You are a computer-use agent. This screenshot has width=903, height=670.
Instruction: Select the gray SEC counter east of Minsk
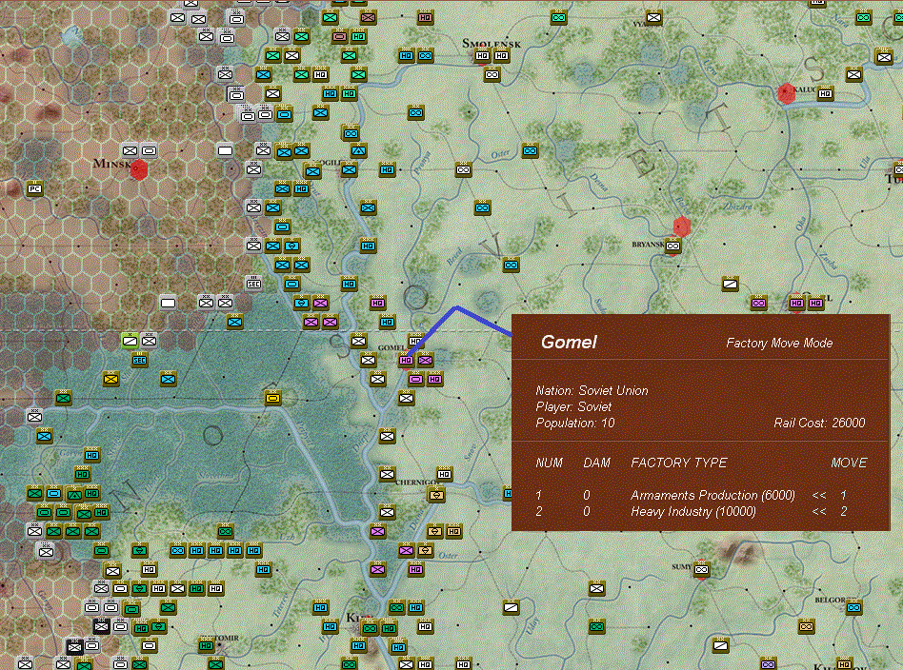(x=254, y=284)
